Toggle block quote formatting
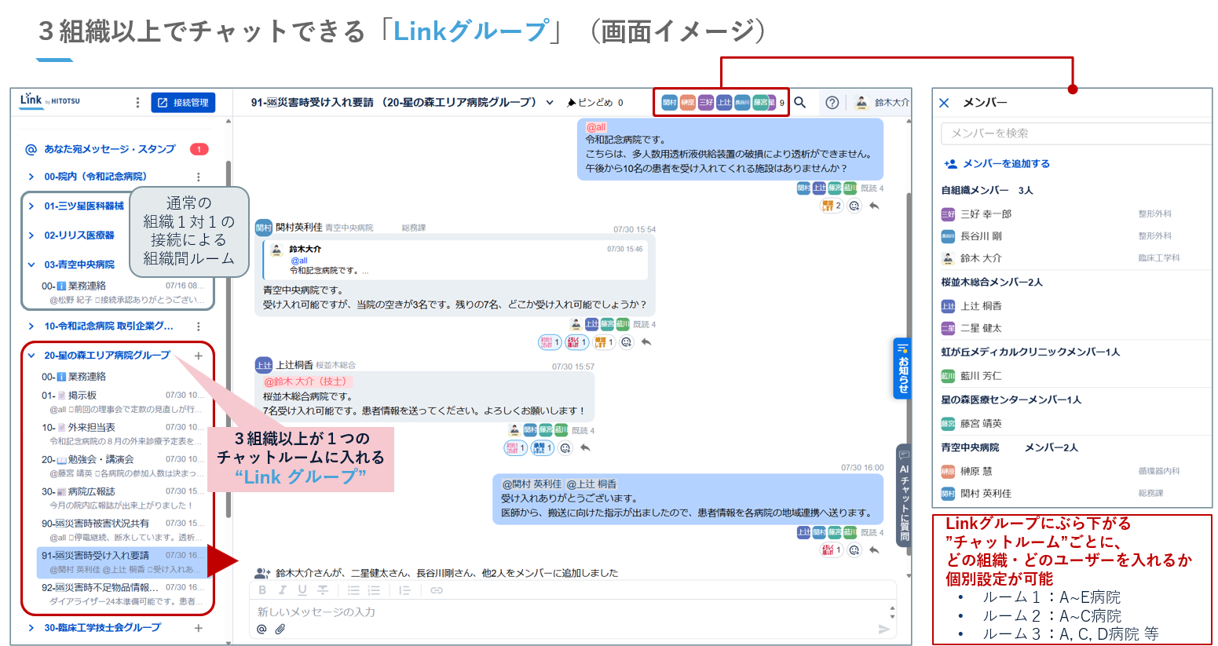This screenshot has width=1218, height=646. (404, 590)
